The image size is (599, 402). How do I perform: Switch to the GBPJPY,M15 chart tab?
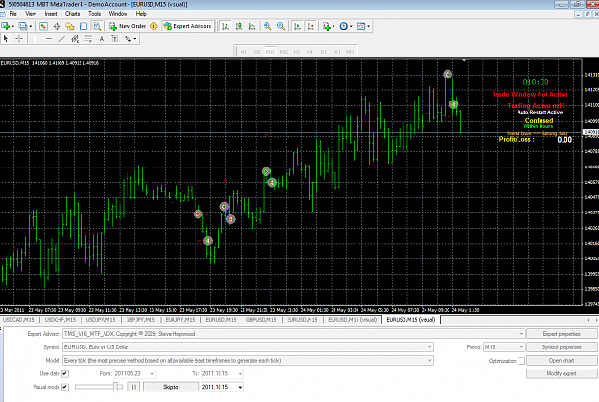point(141,320)
